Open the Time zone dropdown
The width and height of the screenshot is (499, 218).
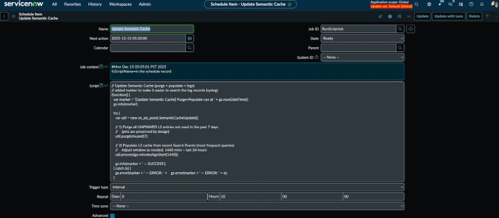pyautogui.click(x=257, y=206)
